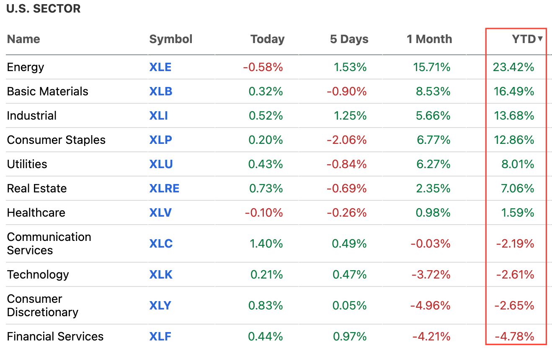The height and width of the screenshot is (353, 552).
Task: Open the XLY Consumer Discretionary link
Action: coord(160,305)
